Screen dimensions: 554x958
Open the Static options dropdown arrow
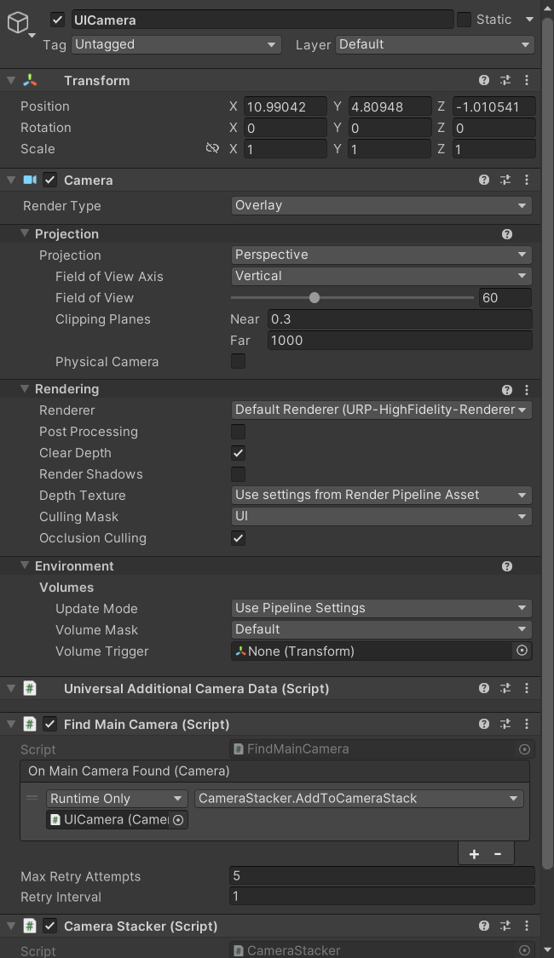(x=529, y=20)
